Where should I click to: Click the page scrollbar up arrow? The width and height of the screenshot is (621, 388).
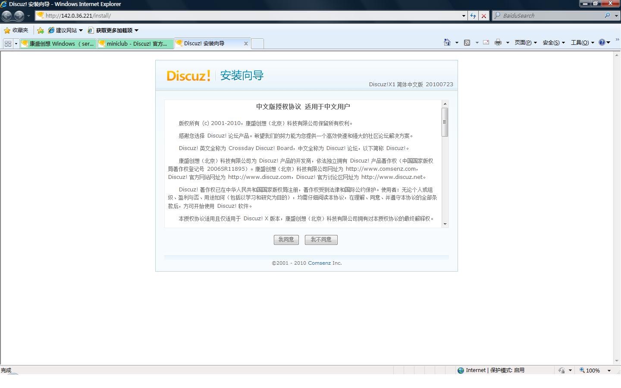pyautogui.click(x=617, y=55)
